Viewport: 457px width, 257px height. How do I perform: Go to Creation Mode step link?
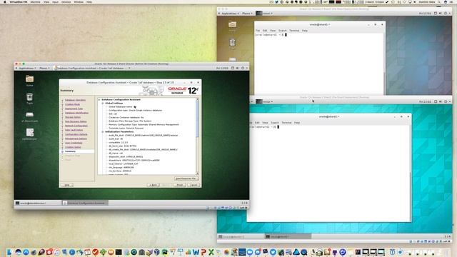point(72,104)
